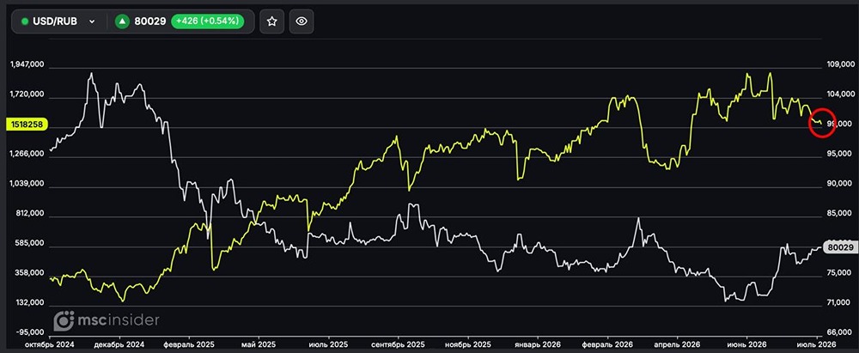Toggle chart visibility with the eye icon
Viewport: 859px width, 353px height.
pos(301,21)
